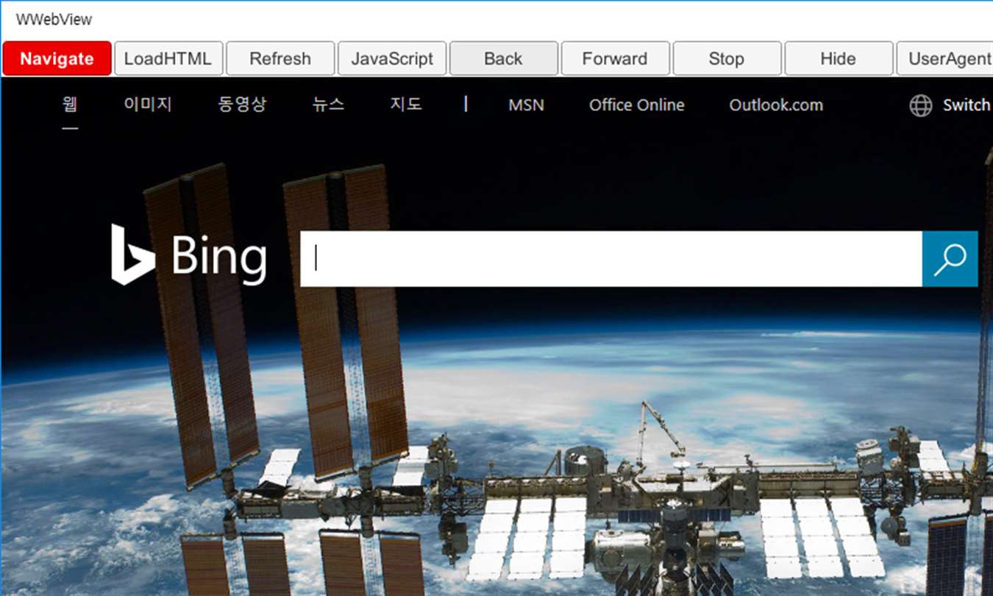Image resolution: width=993 pixels, height=596 pixels.
Task: Hide the web view
Action: coord(839,59)
